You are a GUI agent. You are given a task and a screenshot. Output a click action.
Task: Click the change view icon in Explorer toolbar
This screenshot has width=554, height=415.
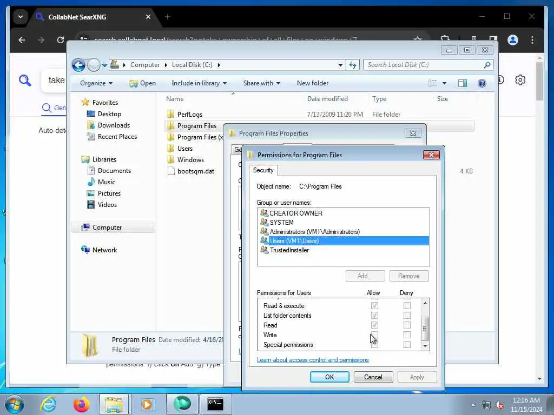click(433, 83)
